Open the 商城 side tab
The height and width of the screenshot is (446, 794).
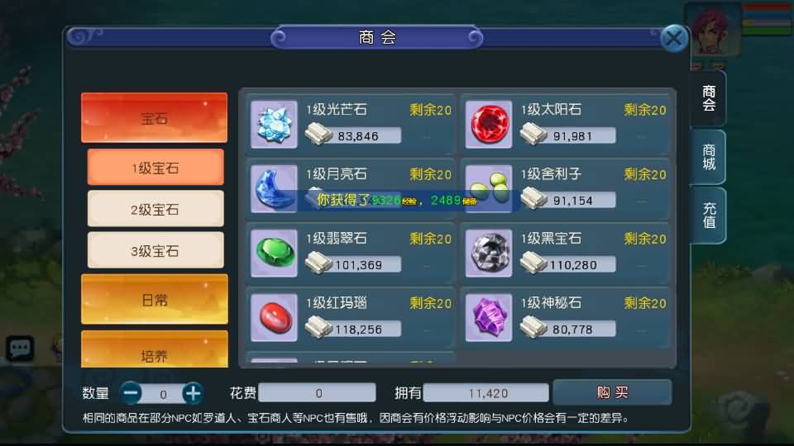click(x=709, y=157)
